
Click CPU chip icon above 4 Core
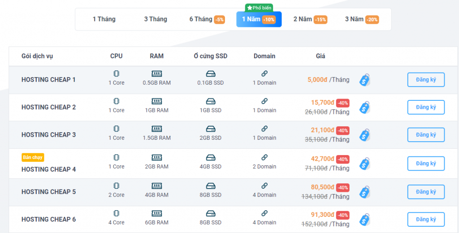(x=117, y=213)
